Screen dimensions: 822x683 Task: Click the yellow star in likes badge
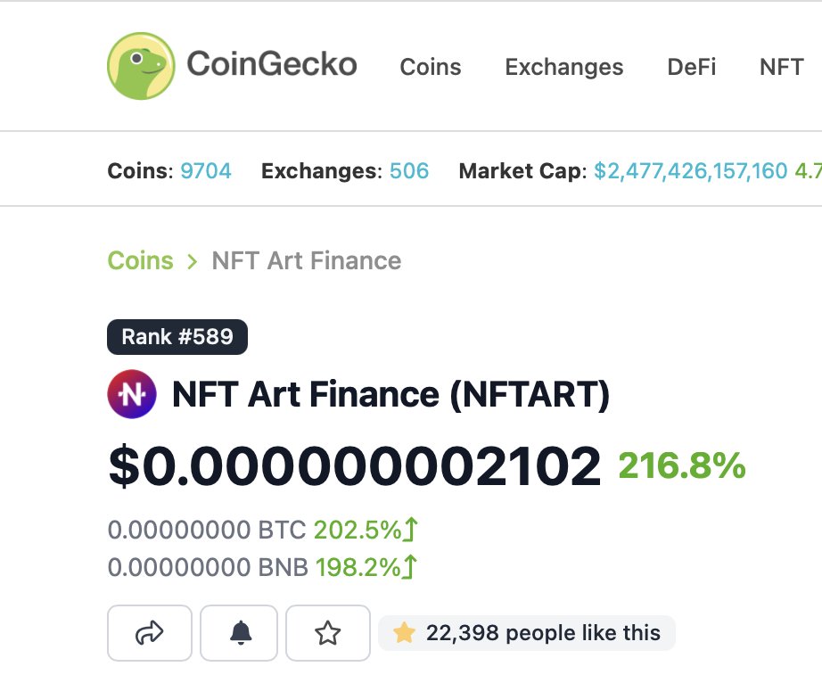404,632
